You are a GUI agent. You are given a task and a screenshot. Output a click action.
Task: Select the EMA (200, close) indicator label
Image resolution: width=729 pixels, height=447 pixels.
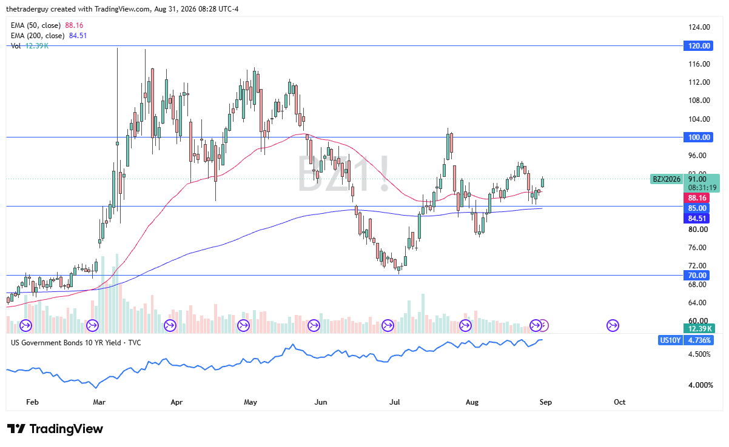(x=39, y=35)
